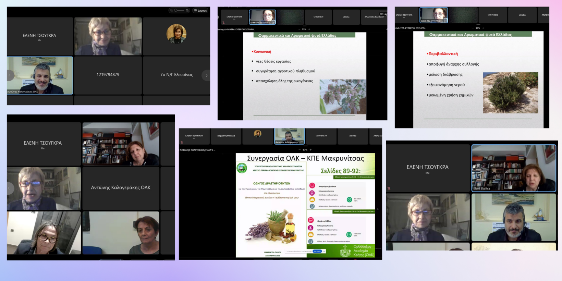Click zoom-out magnifier icon beside Layout button

(171, 11)
